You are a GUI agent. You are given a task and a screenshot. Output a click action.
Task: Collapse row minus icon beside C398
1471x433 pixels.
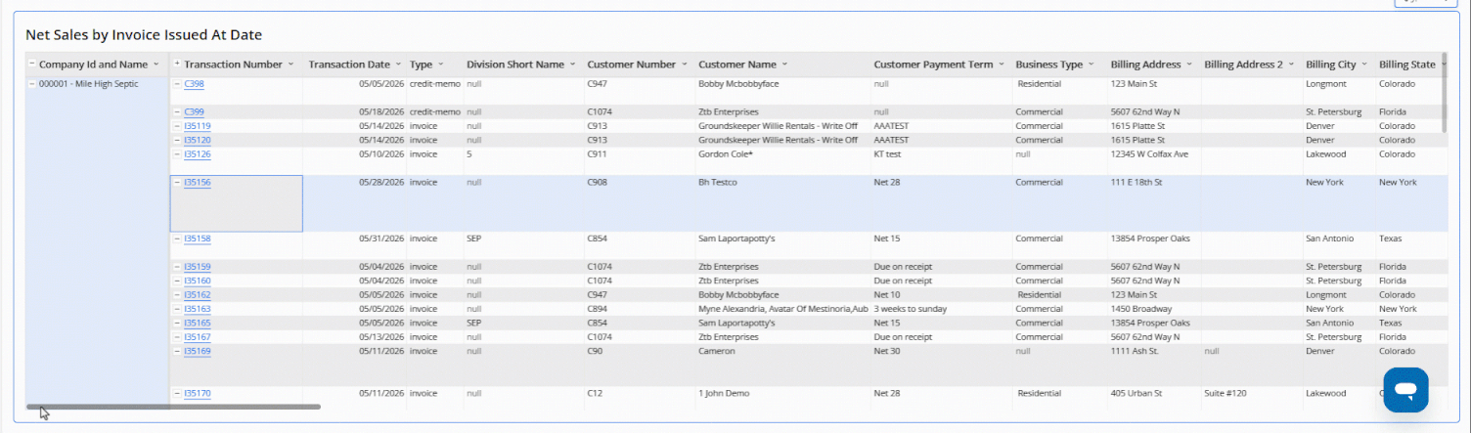pyautogui.click(x=177, y=84)
